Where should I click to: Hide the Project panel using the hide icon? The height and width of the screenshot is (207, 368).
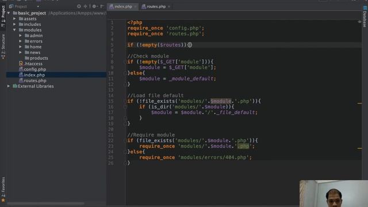(102, 6)
